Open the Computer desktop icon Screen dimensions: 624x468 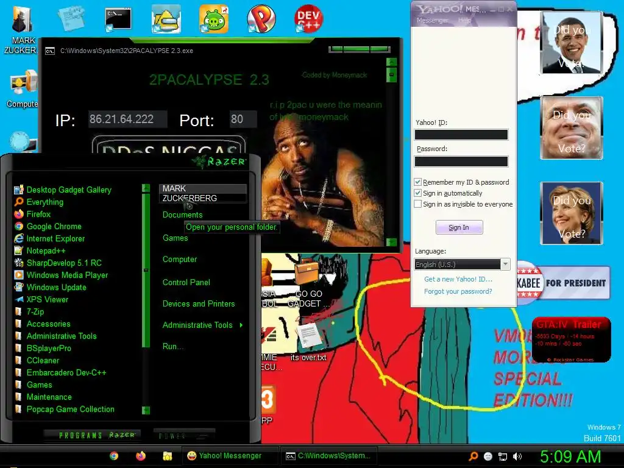tap(23, 89)
